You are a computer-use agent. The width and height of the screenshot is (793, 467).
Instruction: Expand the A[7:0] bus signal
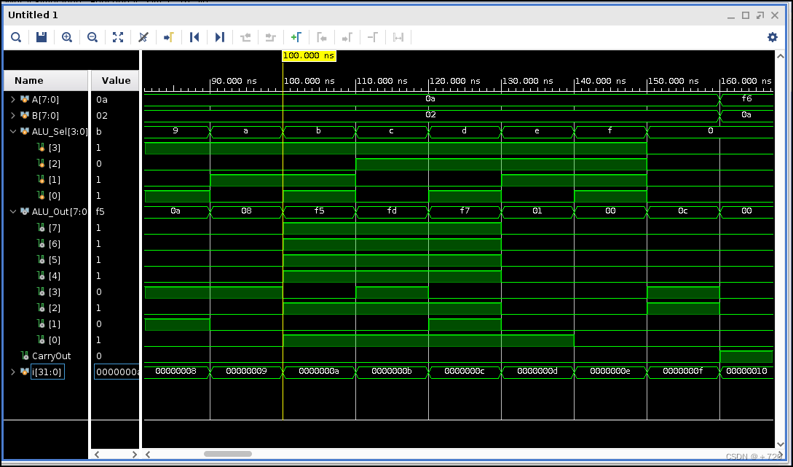tap(13, 98)
